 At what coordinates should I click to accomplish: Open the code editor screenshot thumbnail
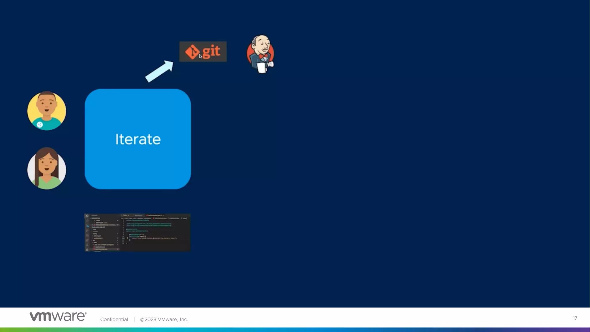(138, 233)
